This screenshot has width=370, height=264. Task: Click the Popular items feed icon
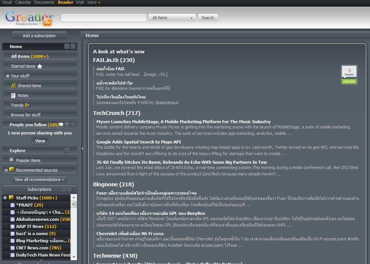click(x=12, y=160)
